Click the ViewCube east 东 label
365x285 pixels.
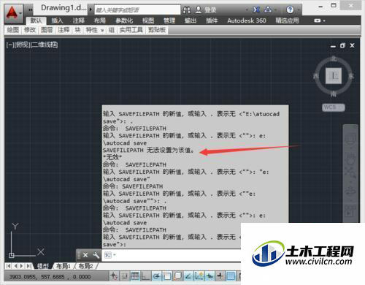(351, 76)
